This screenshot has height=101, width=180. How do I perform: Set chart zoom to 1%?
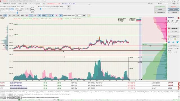pos(18,15)
